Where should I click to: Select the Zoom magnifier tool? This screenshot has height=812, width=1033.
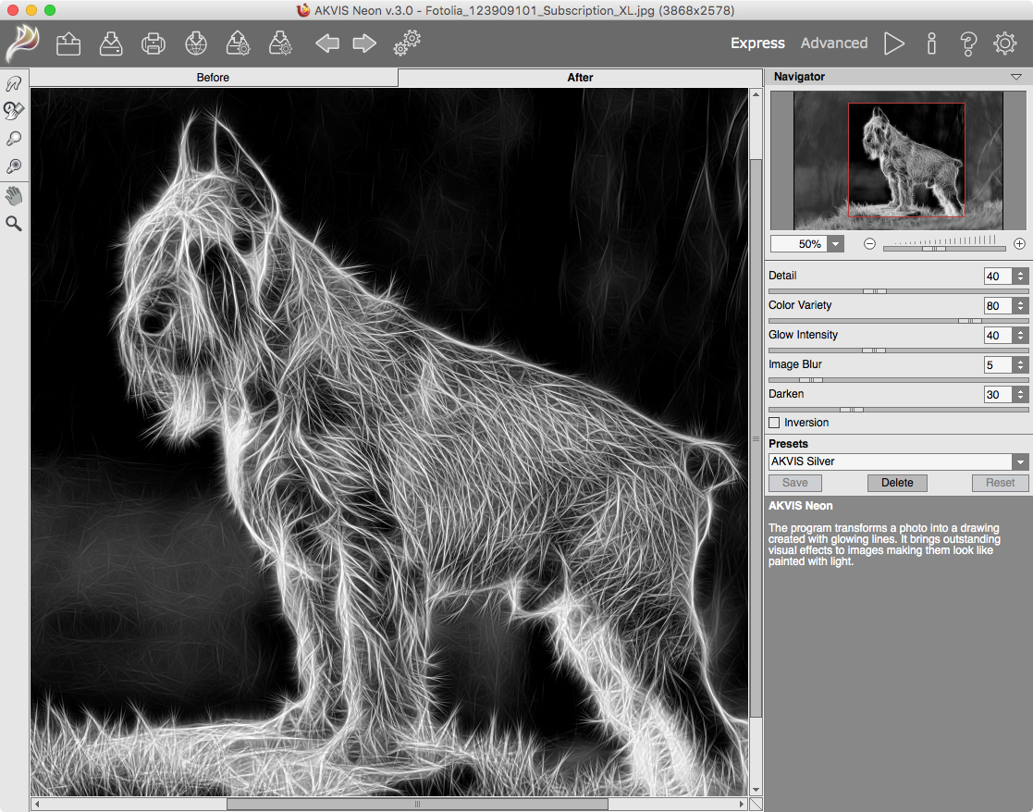coord(14,224)
